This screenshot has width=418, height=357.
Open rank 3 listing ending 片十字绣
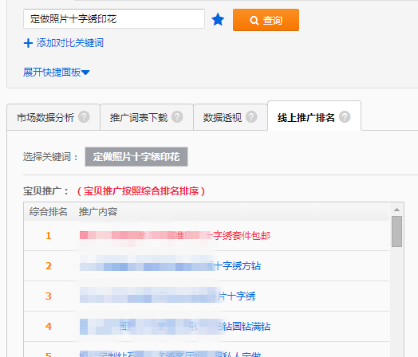[168, 296]
